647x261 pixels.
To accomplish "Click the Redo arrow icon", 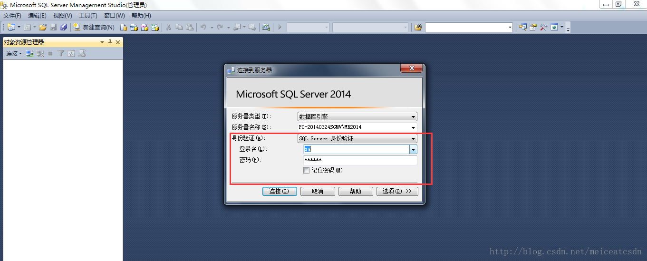I will pos(220,27).
